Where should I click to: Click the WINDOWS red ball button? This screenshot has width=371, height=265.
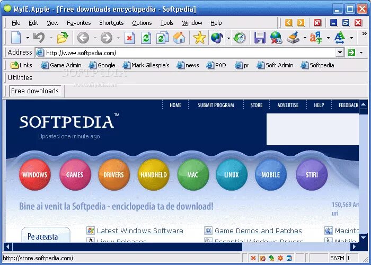pos(35,174)
